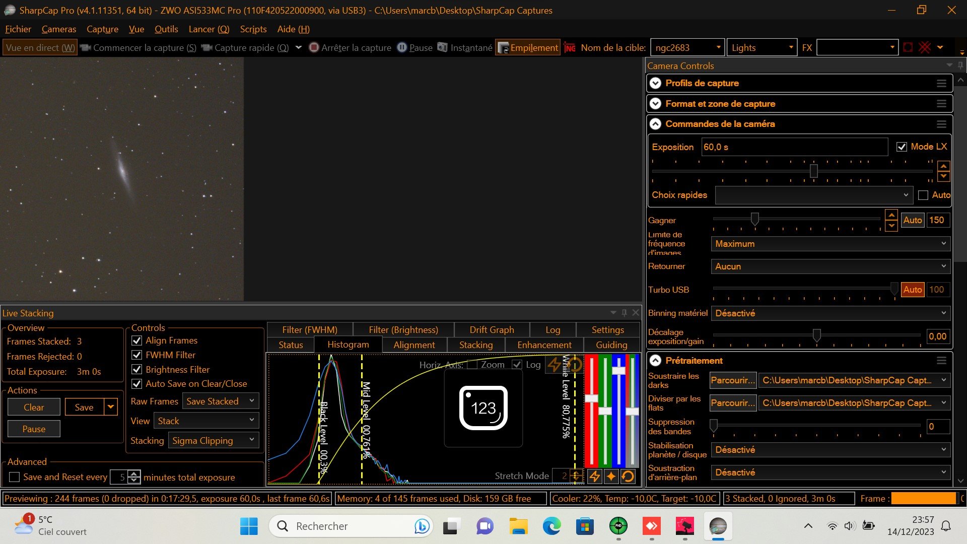Click the Save stack button
967x544 pixels.
pos(84,407)
